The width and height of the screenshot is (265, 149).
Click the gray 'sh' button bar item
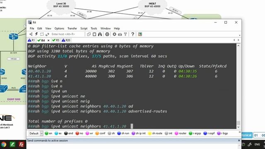click(111, 133)
